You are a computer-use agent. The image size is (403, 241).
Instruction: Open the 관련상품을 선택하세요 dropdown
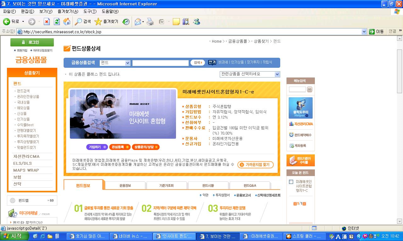250,74
